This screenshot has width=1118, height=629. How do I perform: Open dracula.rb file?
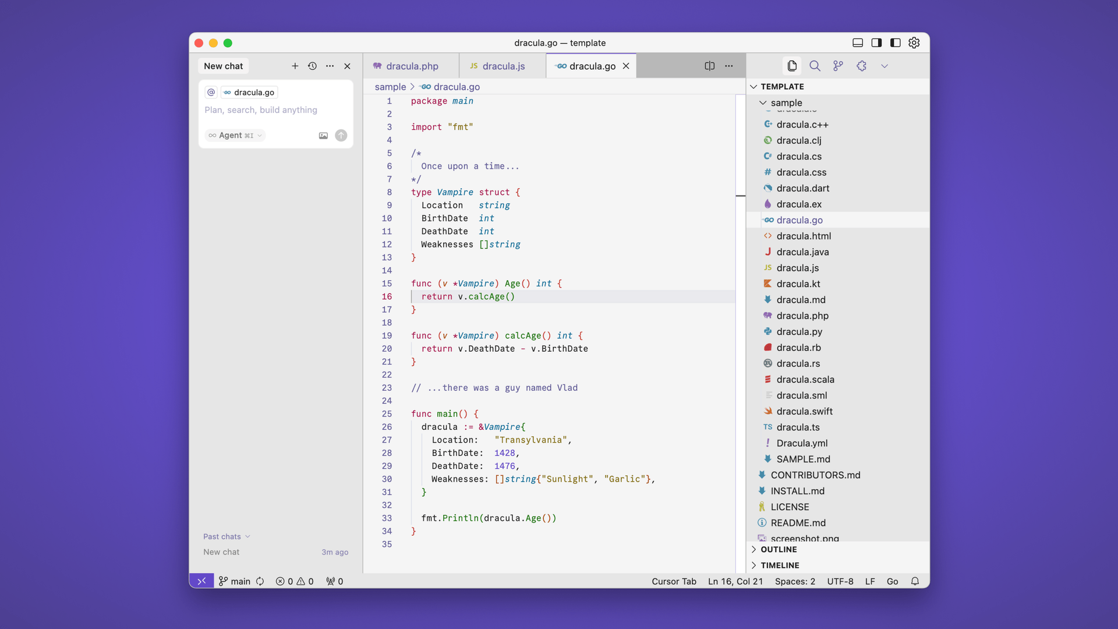coord(838,348)
